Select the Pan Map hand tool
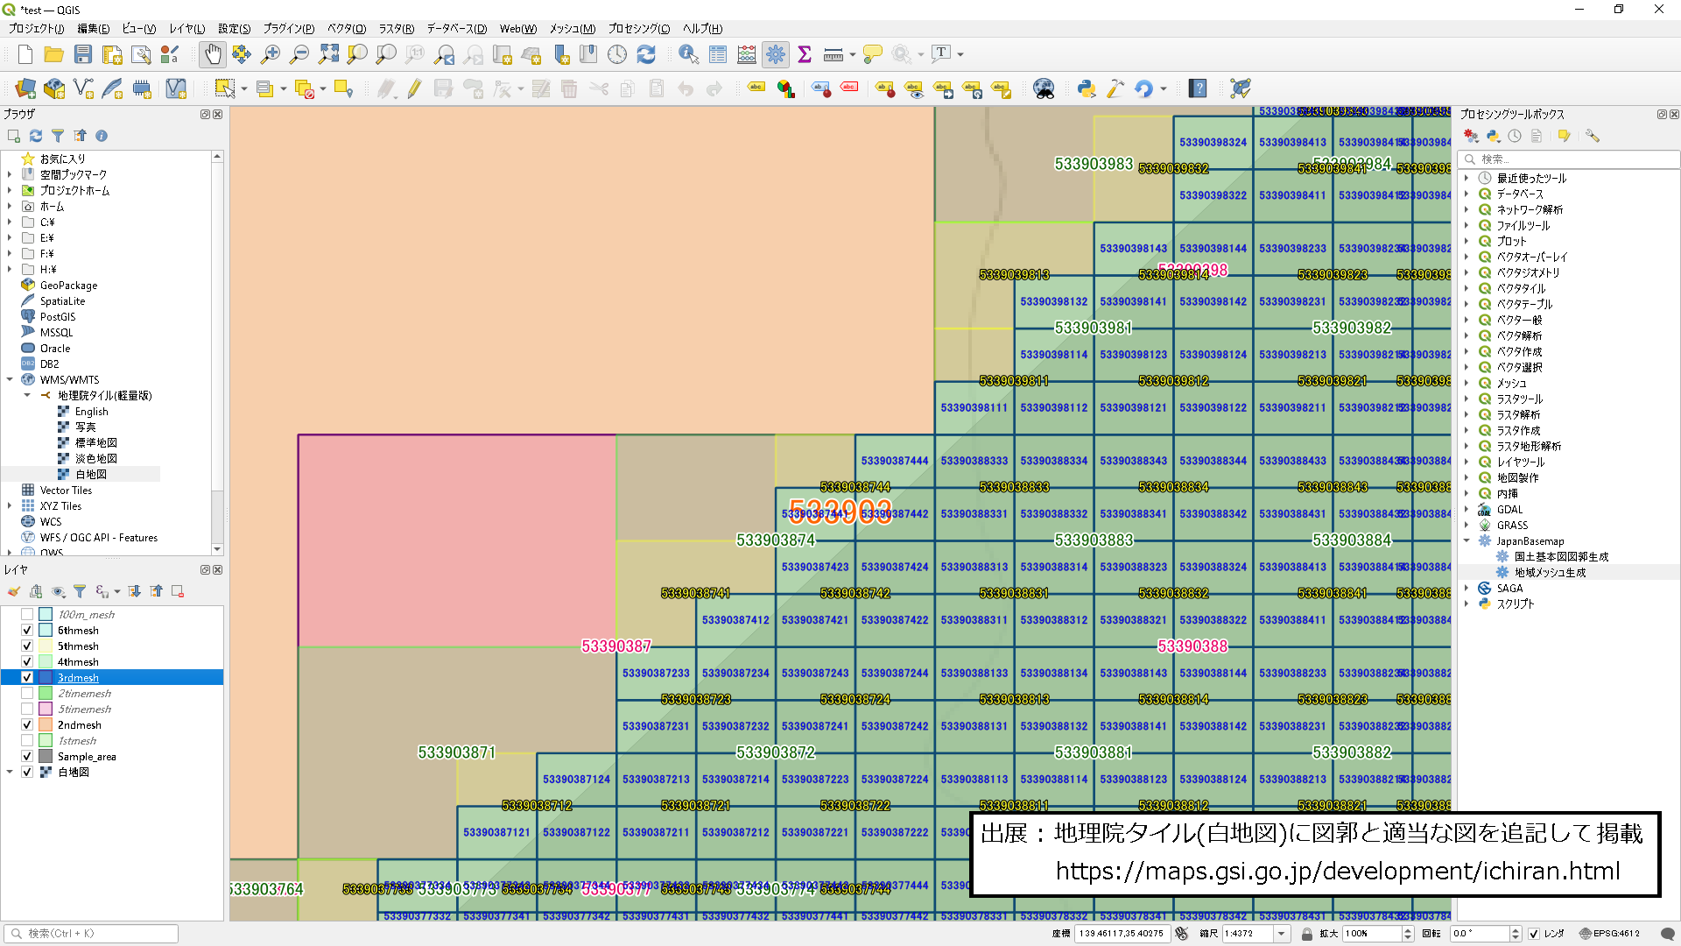Image resolution: width=1681 pixels, height=946 pixels. click(213, 54)
